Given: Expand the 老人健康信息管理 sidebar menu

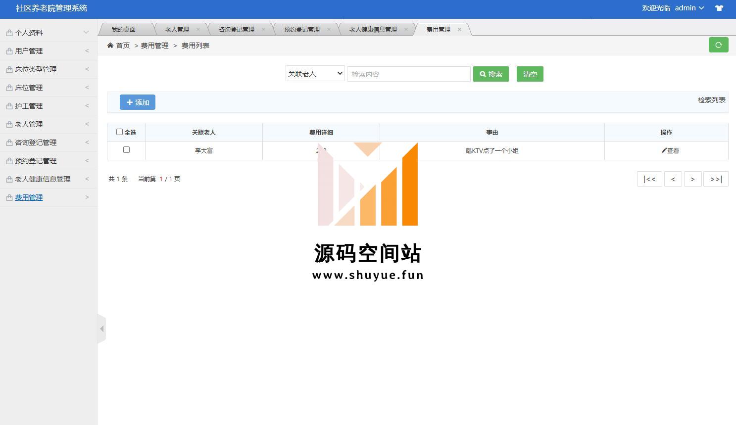Looking at the screenshot, I should [x=49, y=179].
